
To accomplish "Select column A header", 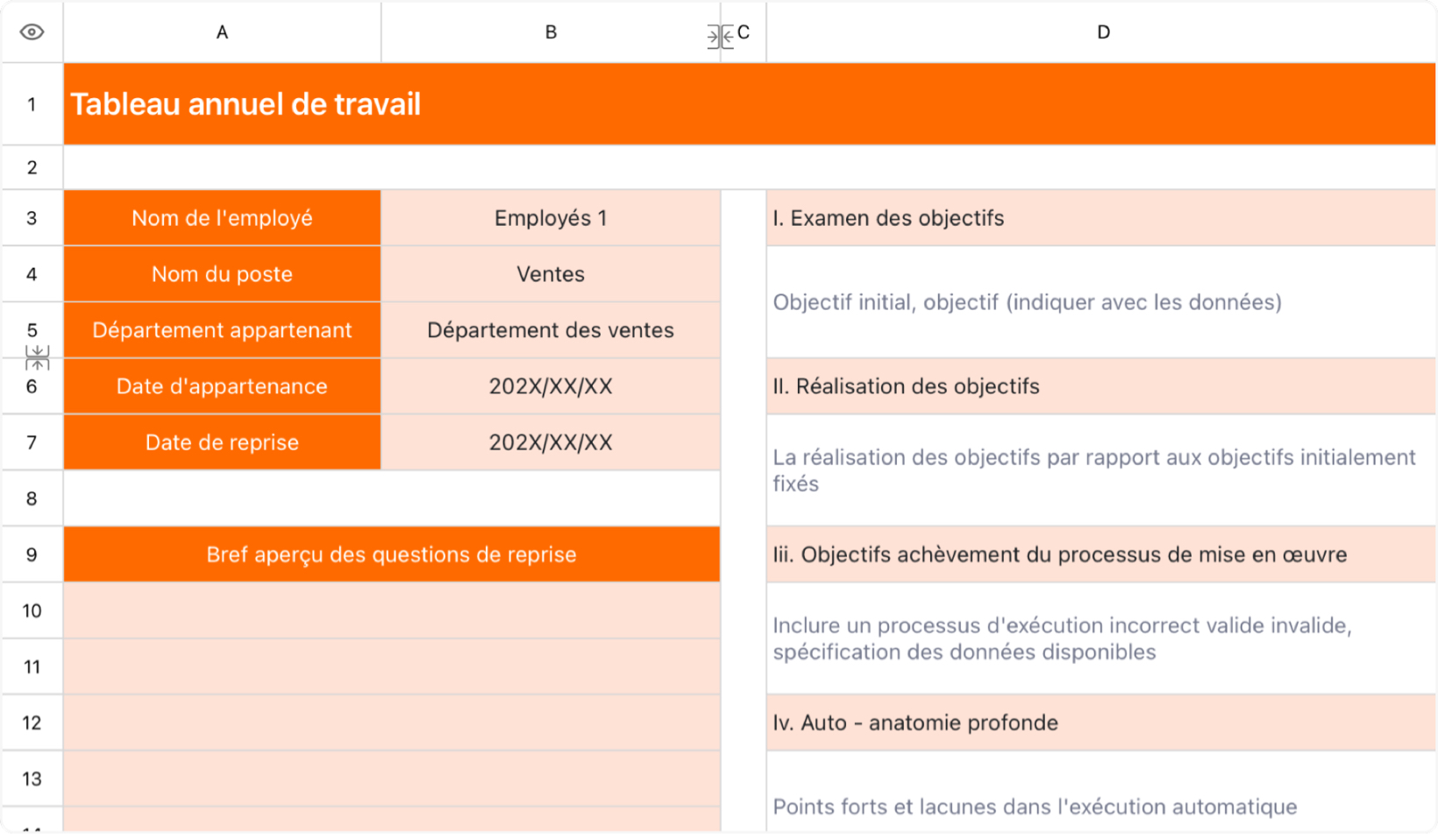I will [222, 32].
